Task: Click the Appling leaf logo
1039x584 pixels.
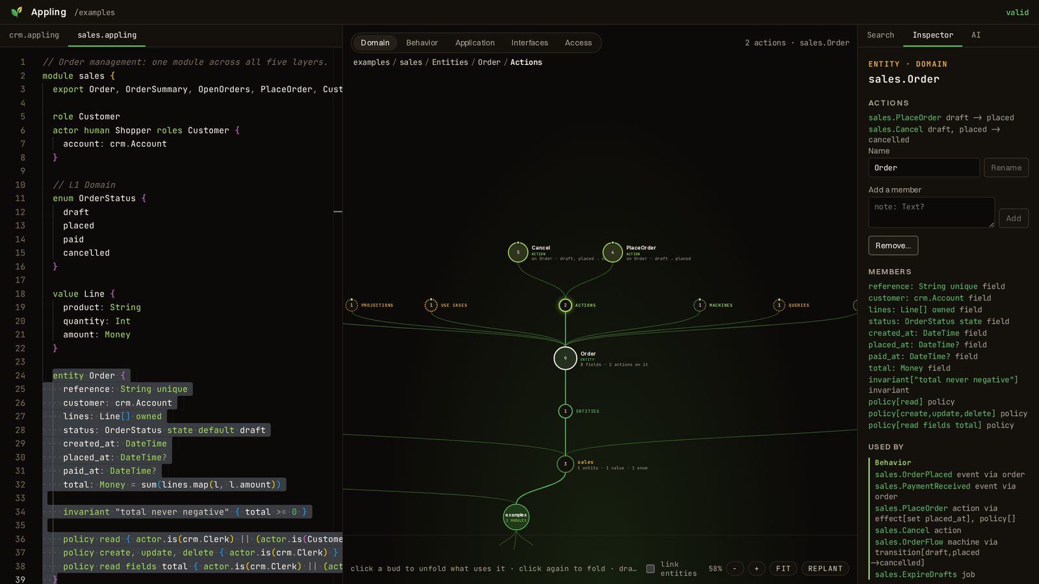Action: (17, 12)
